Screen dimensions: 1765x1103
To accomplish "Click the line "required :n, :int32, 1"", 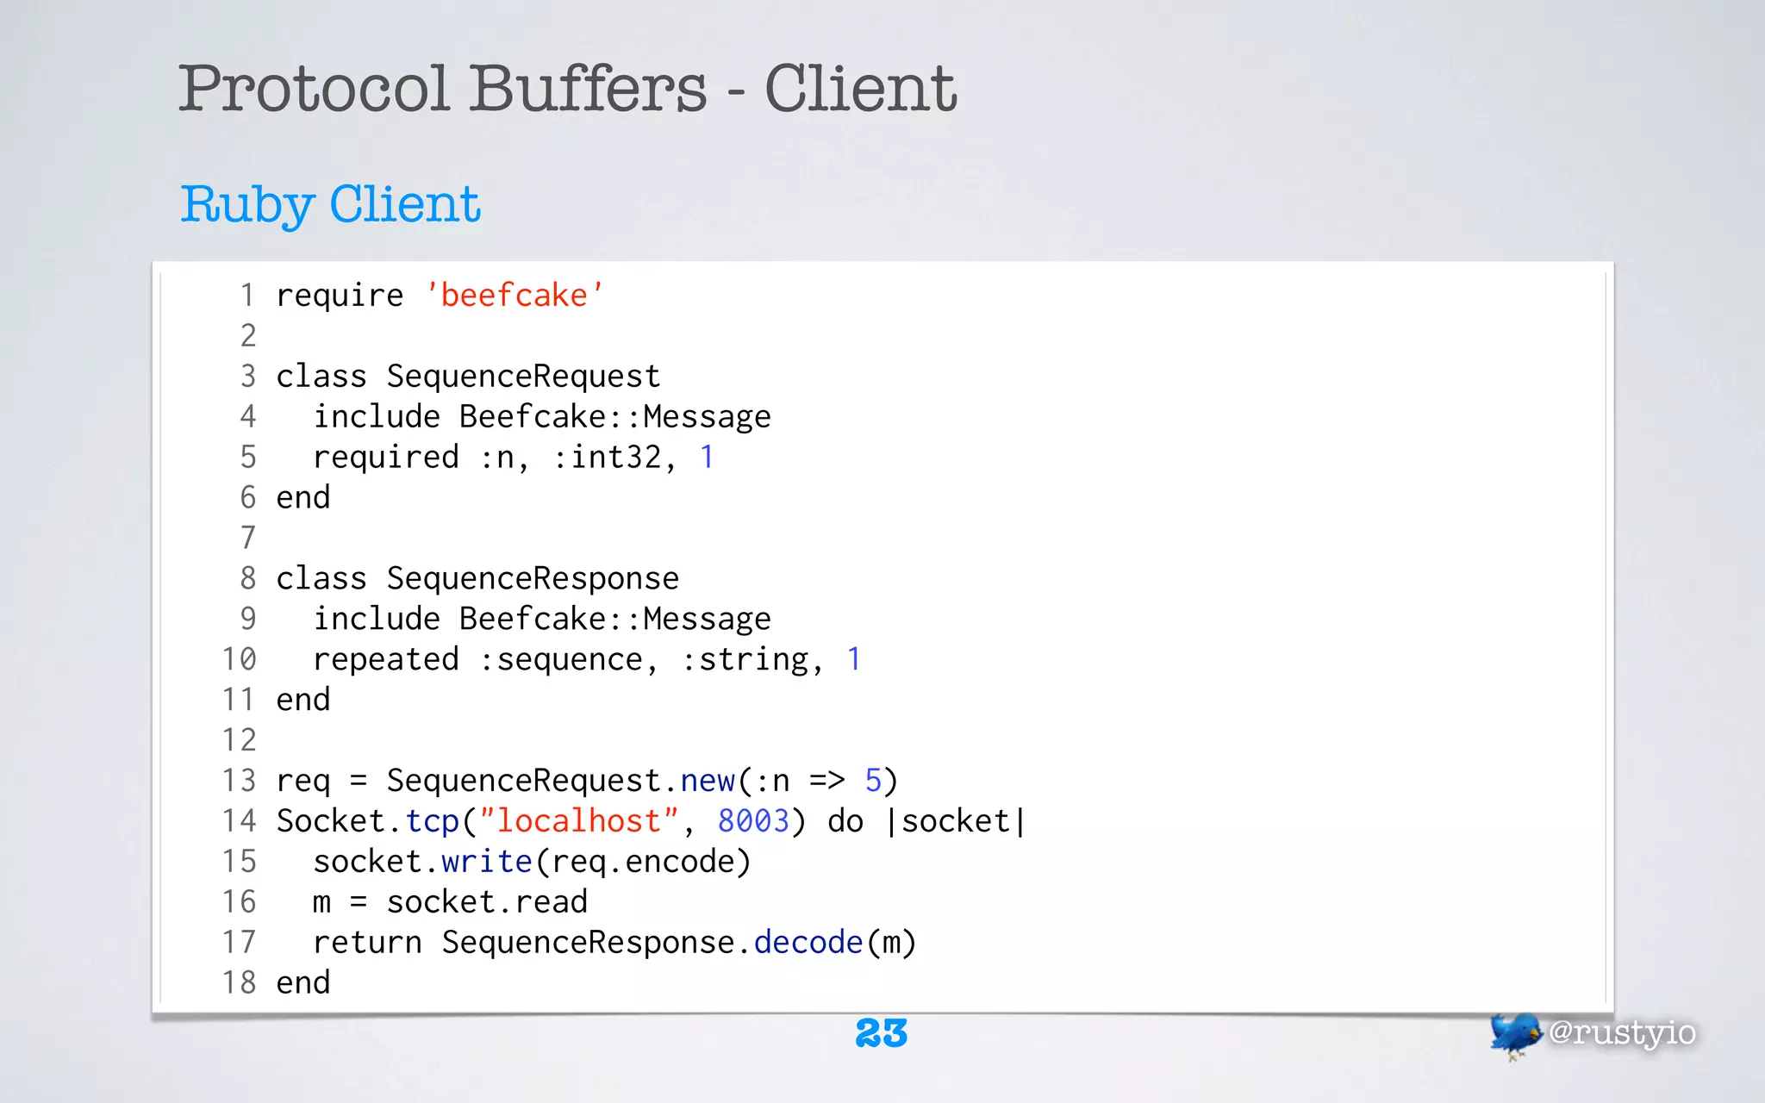I will pyautogui.click(x=514, y=458).
